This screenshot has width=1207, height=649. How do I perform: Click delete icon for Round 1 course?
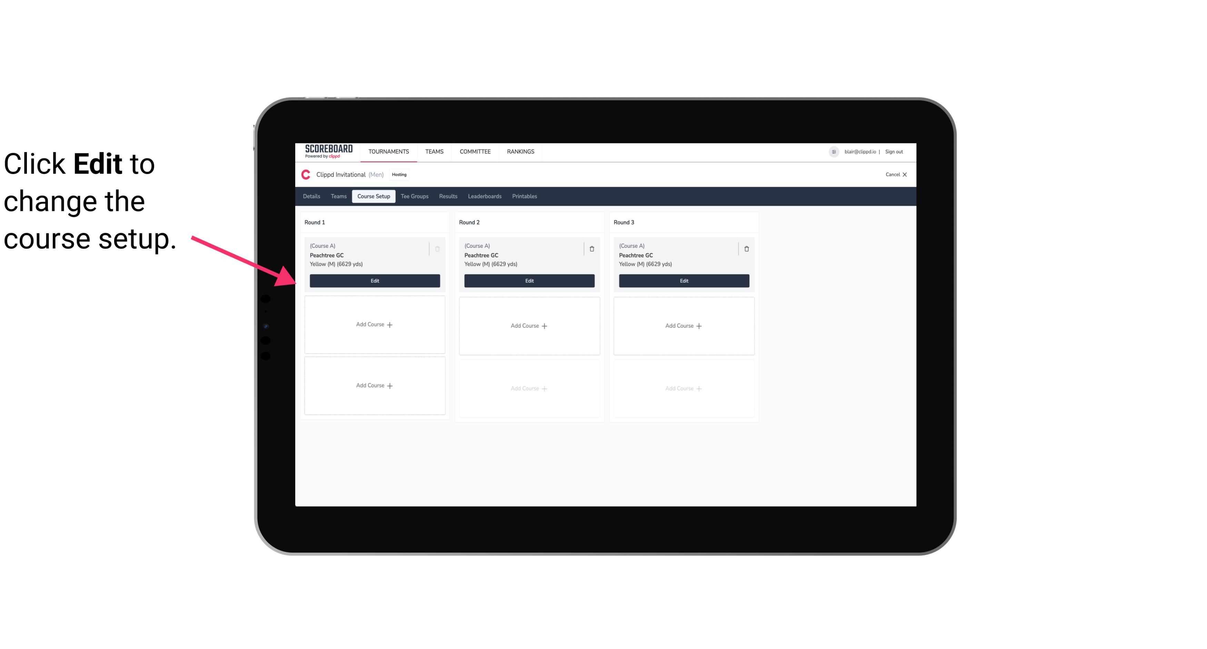438,249
